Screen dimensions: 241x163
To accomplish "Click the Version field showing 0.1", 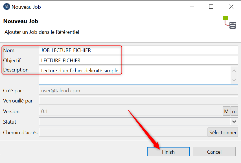I will point(130,111).
